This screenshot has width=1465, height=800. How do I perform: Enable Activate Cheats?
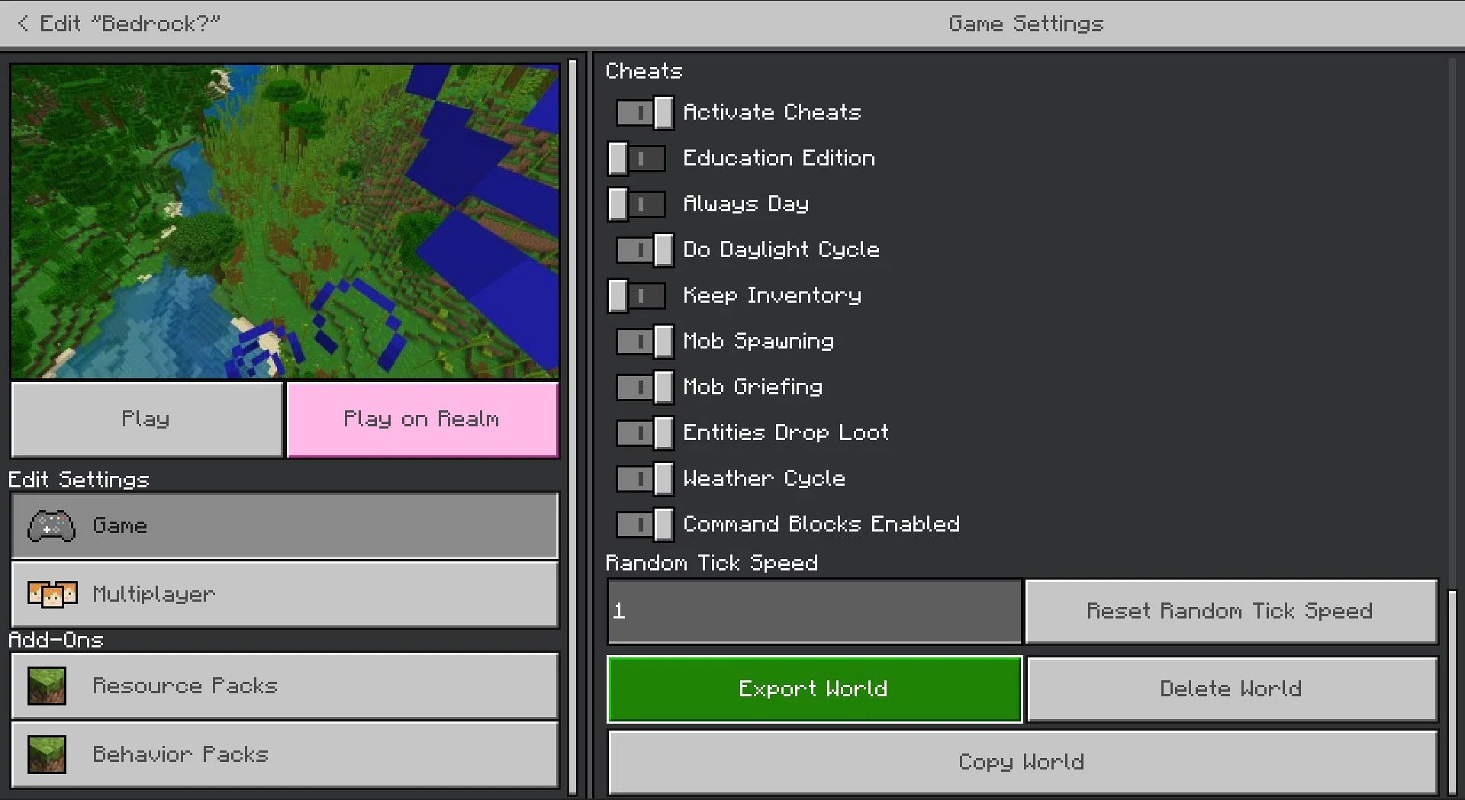click(x=644, y=112)
